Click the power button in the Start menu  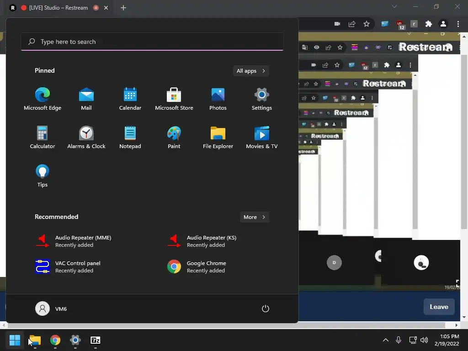coord(266,308)
